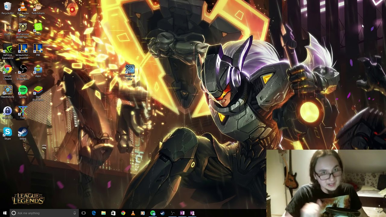Open Task View on the taskbar
The height and width of the screenshot is (217, 386).
(x=84, y=213)
